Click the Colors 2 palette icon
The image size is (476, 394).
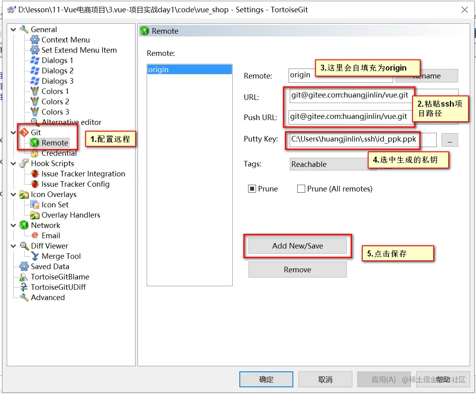35,101
